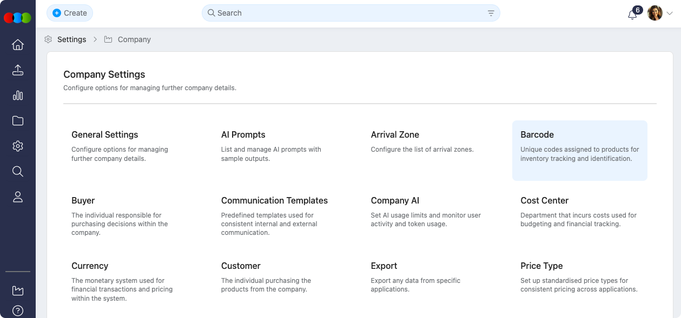Click the magnifier icon in sidebar

[x=18, y=172]
